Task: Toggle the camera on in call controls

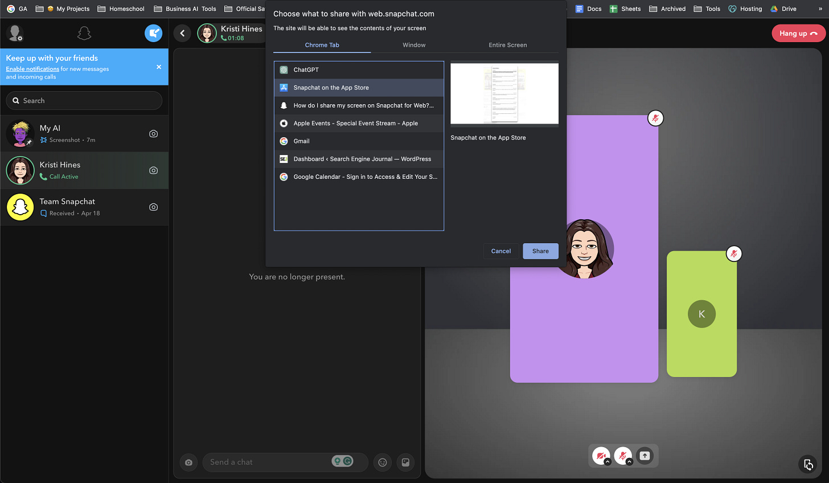Action: point(600,455)
